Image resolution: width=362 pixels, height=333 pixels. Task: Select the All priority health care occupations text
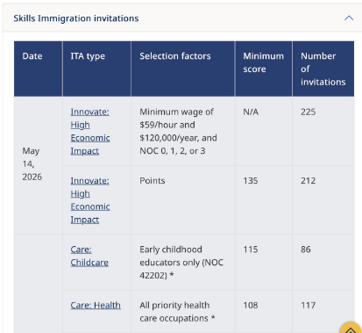(x=177, y=312)
